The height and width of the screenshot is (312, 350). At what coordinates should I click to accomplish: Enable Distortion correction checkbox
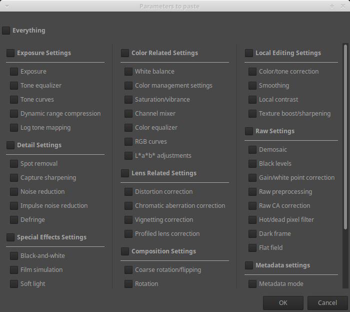tap(128, 192)
